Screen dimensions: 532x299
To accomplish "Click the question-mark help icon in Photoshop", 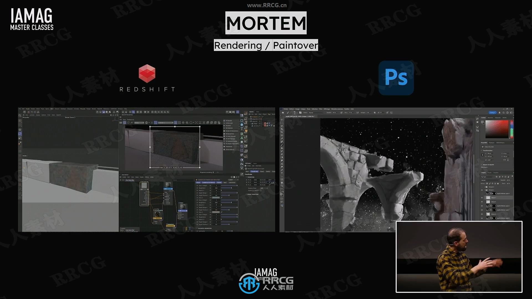I will coord(508,113).
